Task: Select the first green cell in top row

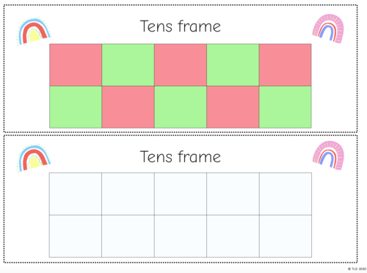Action: coord(128,65)
